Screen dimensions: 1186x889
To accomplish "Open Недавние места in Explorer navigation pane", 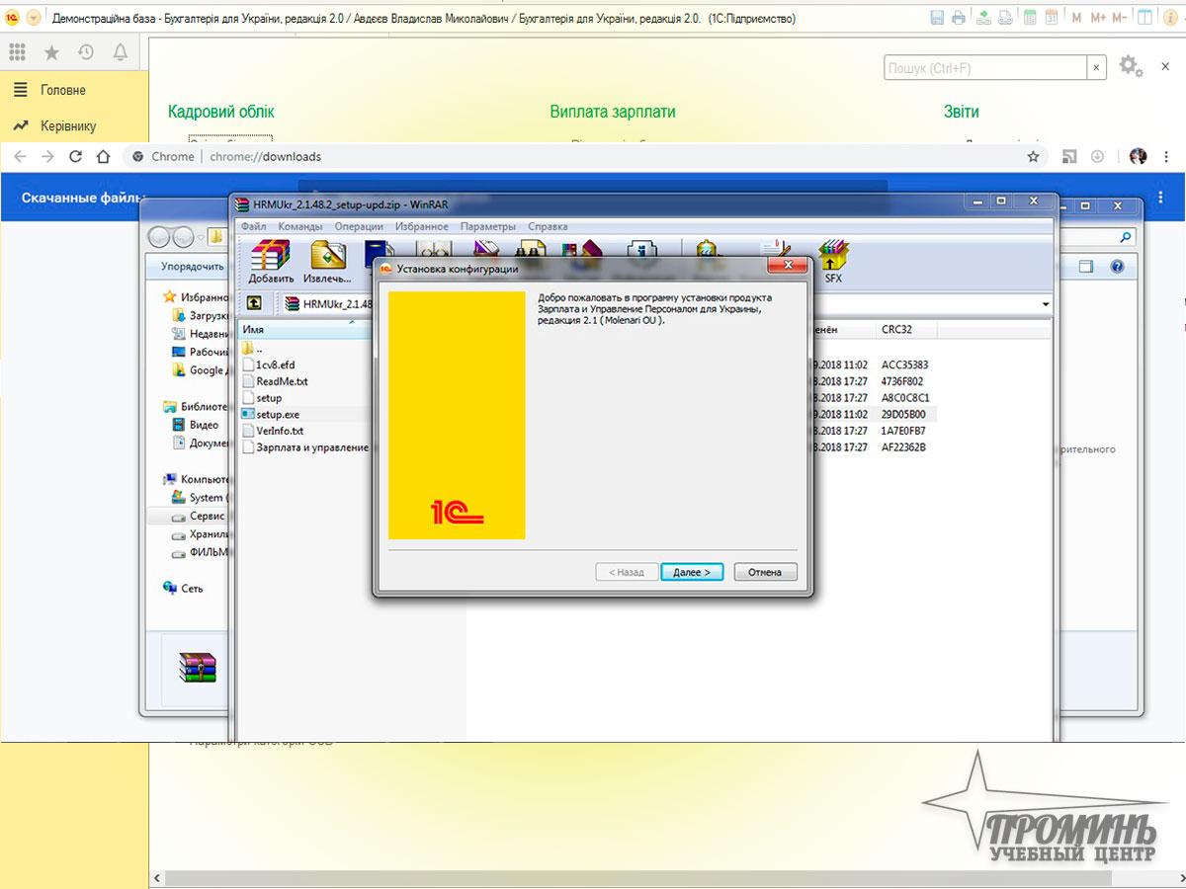I will 201,334.
